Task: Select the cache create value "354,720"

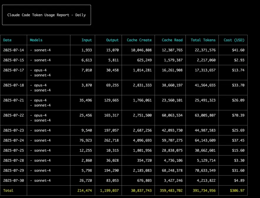Action: point(144,160)
